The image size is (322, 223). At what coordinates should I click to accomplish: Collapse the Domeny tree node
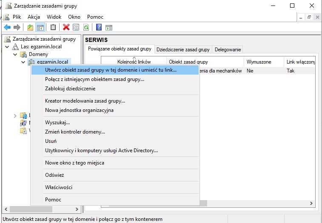tap(16, 54)
